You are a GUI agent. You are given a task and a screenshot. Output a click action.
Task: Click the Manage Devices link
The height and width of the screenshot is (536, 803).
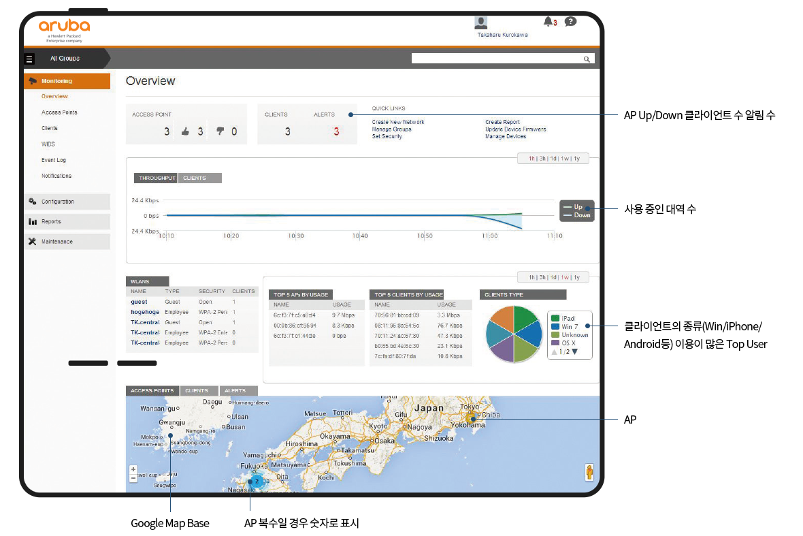[506, 136]
